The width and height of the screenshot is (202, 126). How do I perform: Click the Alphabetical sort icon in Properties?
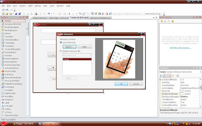coord(165,76)
